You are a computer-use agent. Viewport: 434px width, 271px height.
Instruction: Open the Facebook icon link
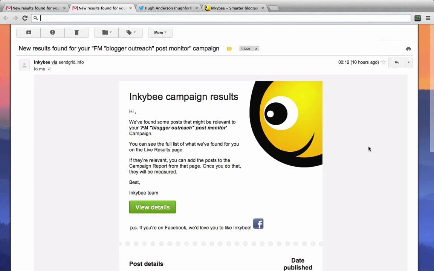pyautogui.click(x=258, y=224)
